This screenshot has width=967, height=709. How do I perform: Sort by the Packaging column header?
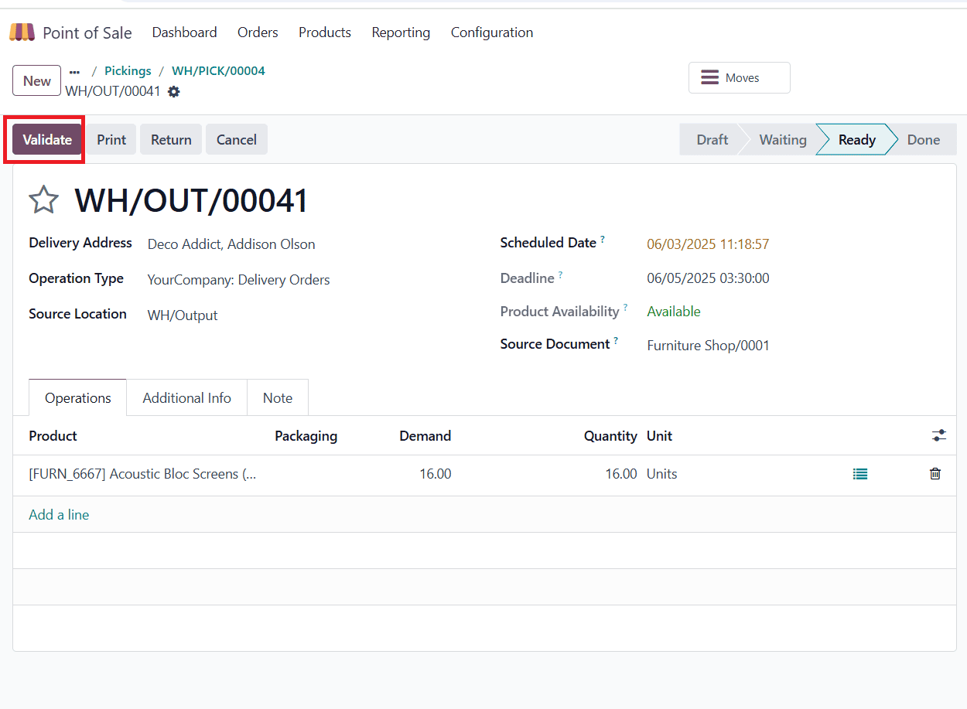point(306,436)
